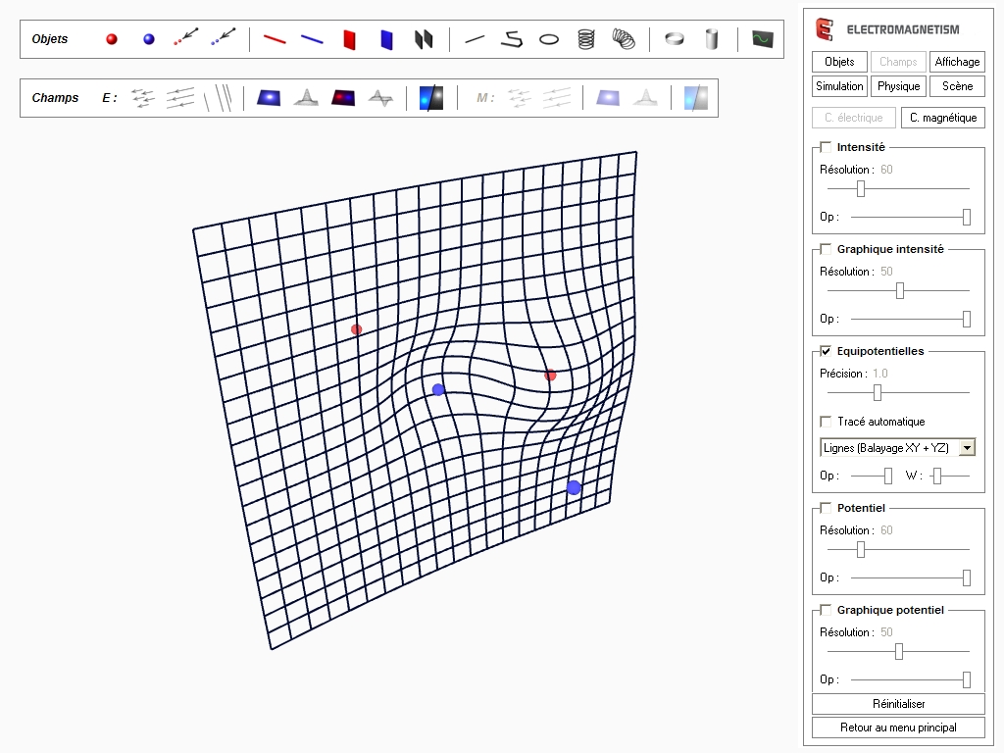Open the Simulation tab
This screenshot has width=1004, height=753.
click(x=839, y=86)
